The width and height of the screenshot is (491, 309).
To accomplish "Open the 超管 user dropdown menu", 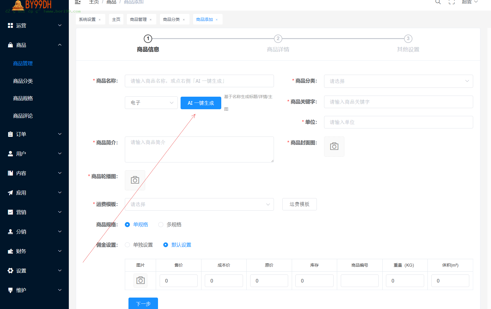I will [470, 2].
